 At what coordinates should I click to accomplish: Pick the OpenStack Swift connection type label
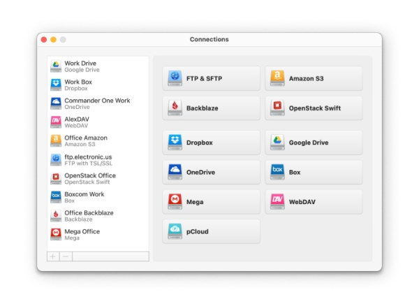(315, 108)
